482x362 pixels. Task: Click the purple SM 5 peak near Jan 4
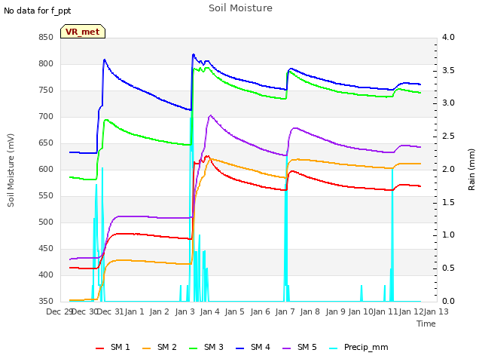coord(210,115)
